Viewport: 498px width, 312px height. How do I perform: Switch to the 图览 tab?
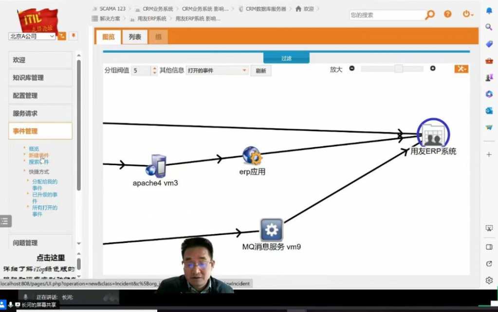tap(108, 37)
